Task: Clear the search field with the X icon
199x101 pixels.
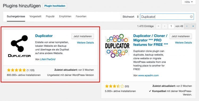Action: 191,17
